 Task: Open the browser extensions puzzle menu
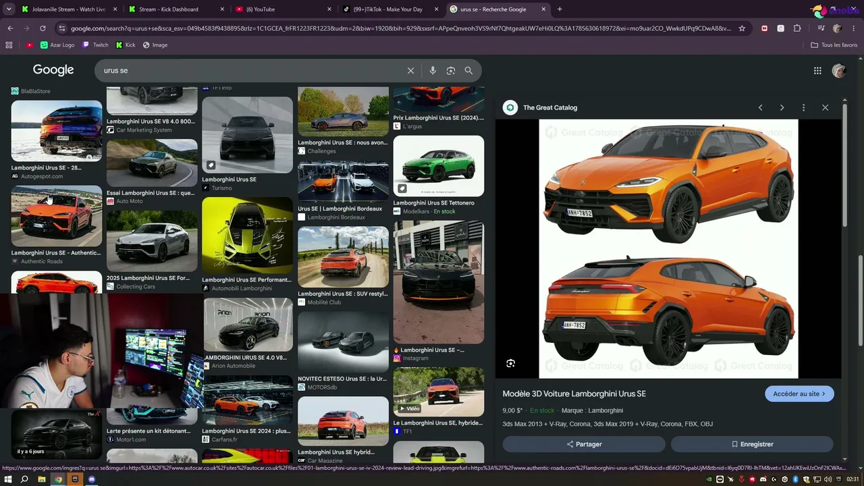pos(797,28)
